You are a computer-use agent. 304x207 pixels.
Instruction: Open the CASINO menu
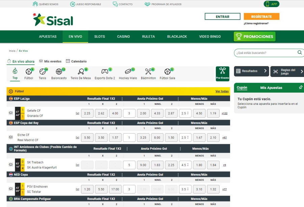tap(124, 36)
